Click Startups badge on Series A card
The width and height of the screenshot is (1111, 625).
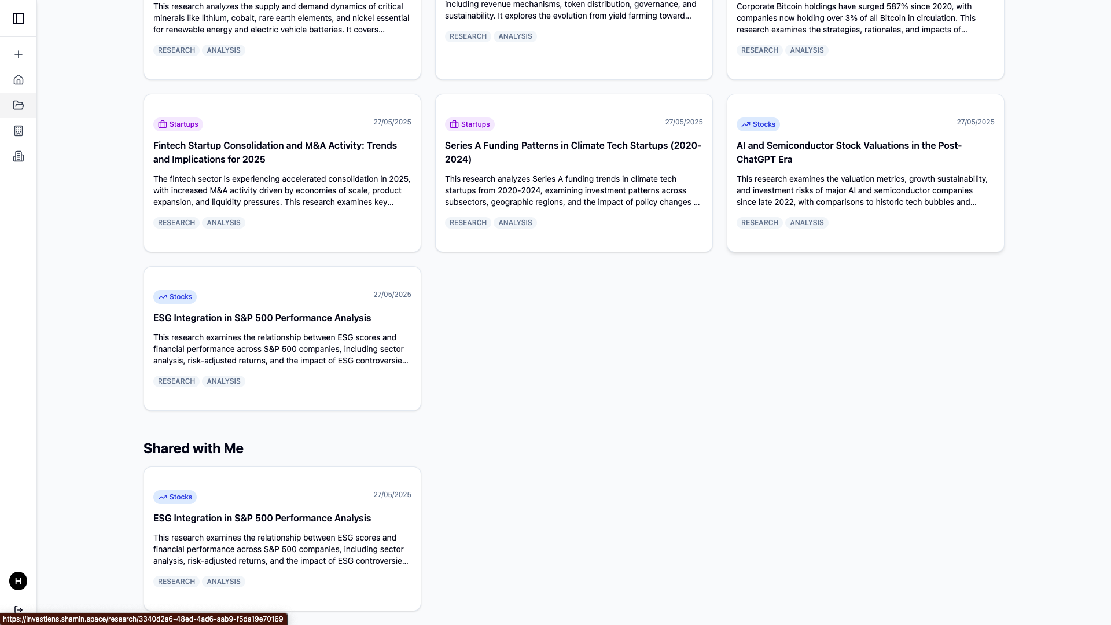coord(469,124)
